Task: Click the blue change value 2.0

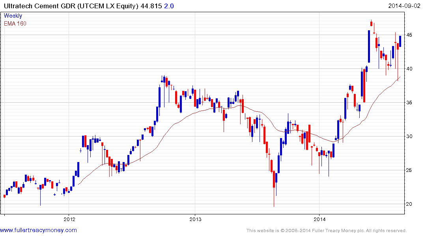Action: tap(169, 6)
